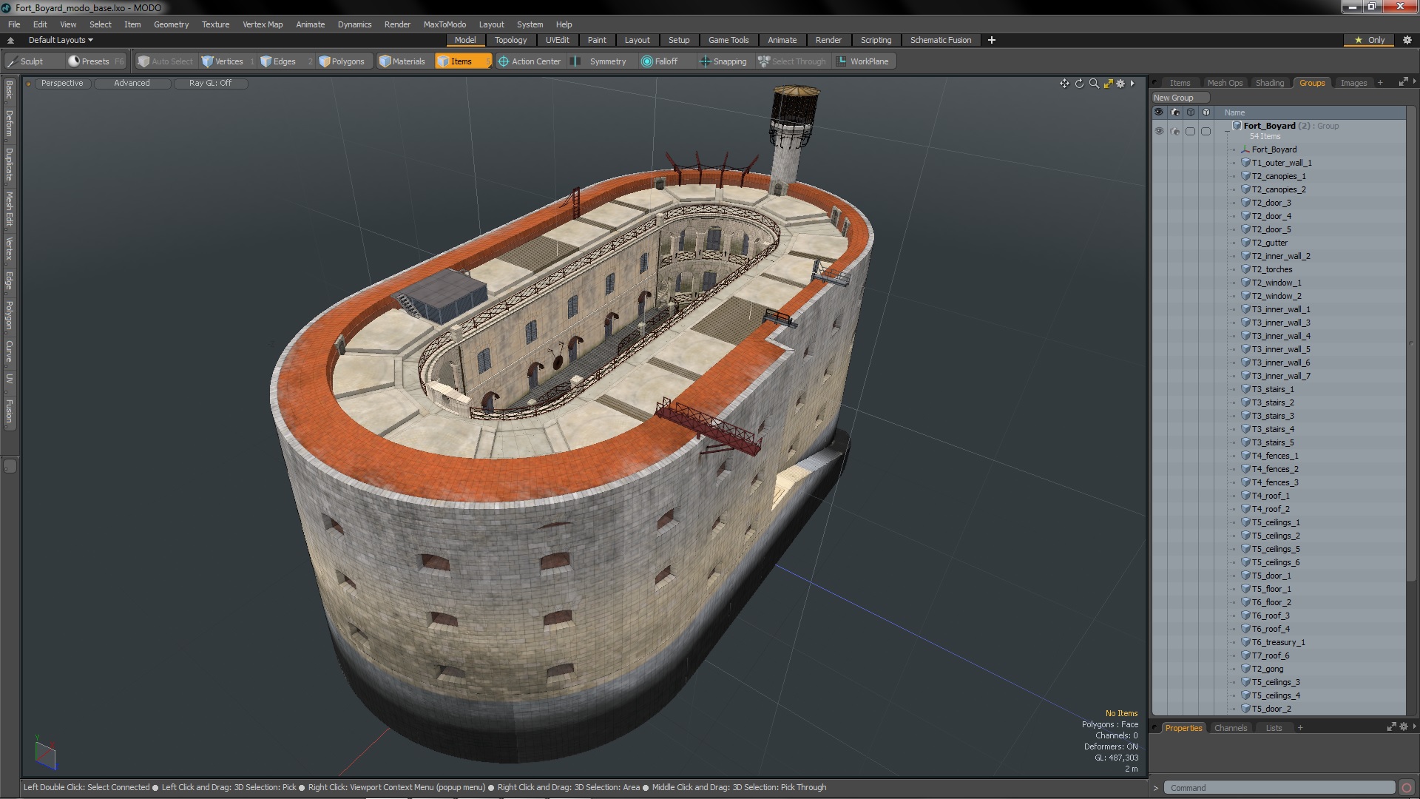Click the New Group button
The image size is (1420, 799).
[x=1180, y=98]
